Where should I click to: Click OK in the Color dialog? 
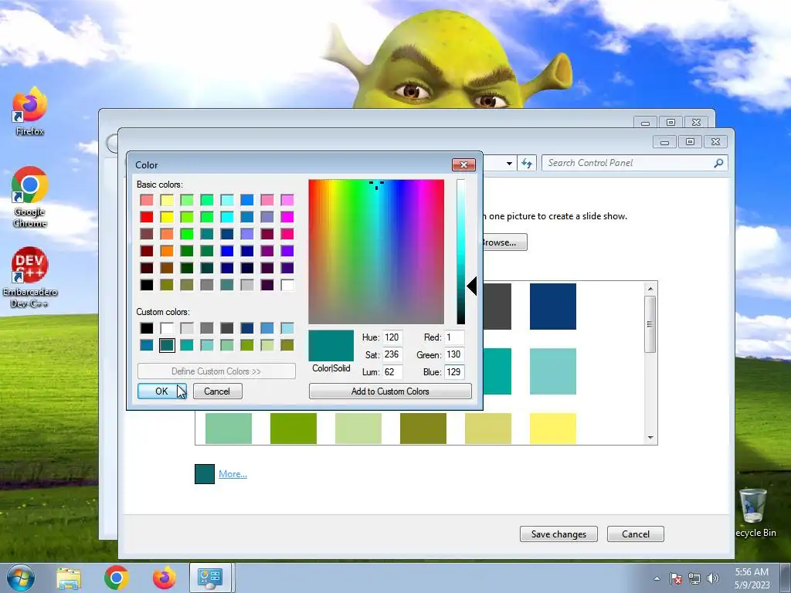[162, 391]
